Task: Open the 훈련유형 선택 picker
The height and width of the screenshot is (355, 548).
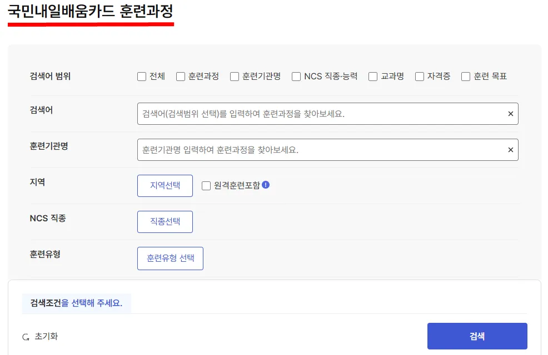Action: tap(170, 258)
